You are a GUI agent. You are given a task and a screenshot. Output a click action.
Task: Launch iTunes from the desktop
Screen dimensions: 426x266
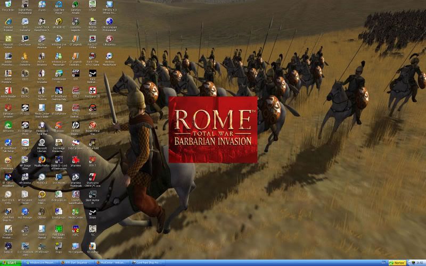[x=42, y=5]
